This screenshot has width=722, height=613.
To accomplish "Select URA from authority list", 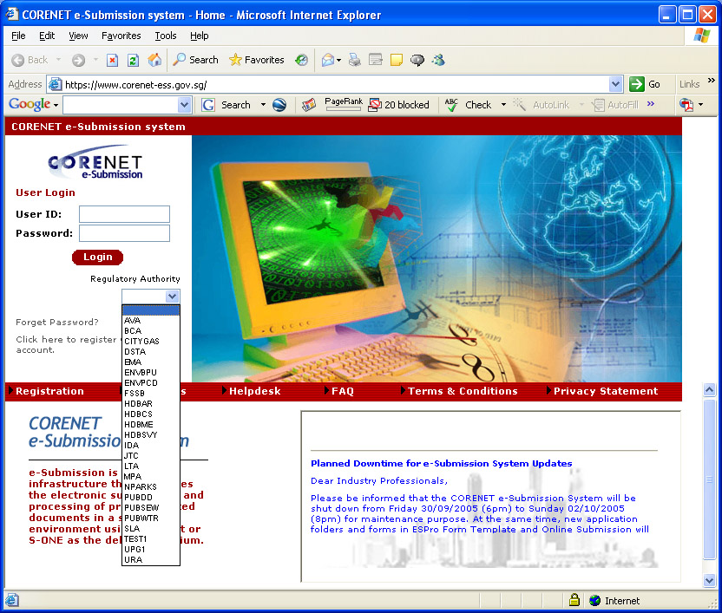I will pyautogui.click(x=151, y=560).
